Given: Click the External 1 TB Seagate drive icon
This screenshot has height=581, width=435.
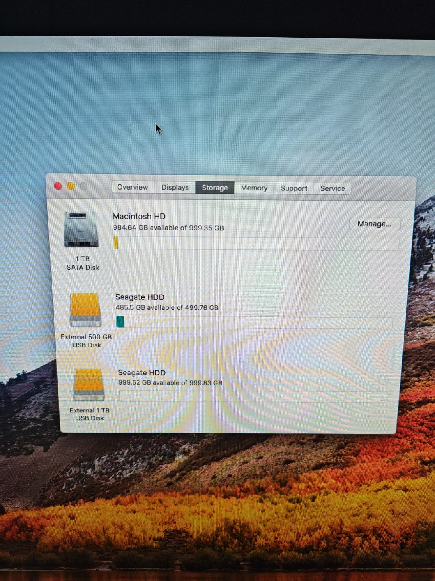Looking at the screenshot, I should point(89,385).
